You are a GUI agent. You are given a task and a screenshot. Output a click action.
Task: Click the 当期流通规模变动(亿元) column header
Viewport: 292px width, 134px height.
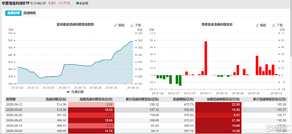[223, 99]
